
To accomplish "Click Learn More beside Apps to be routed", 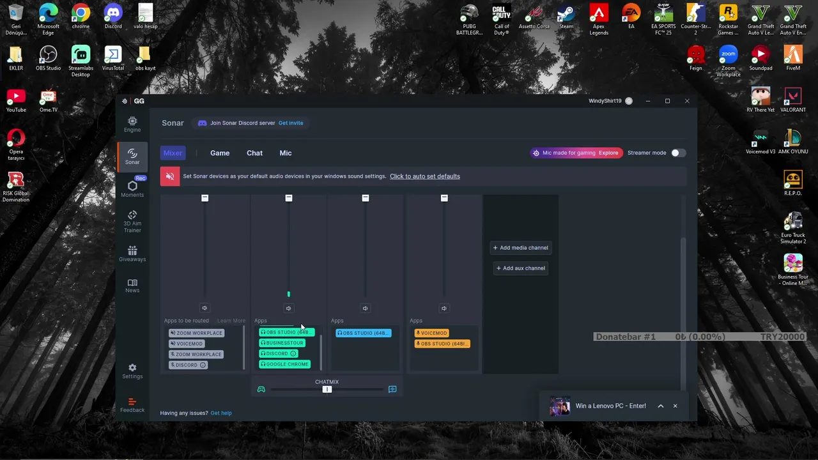I will tap(231, 321).
